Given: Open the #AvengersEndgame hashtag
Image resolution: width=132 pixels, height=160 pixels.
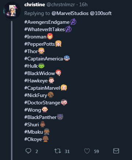Looking at the screenshot, I should point(47,22).
